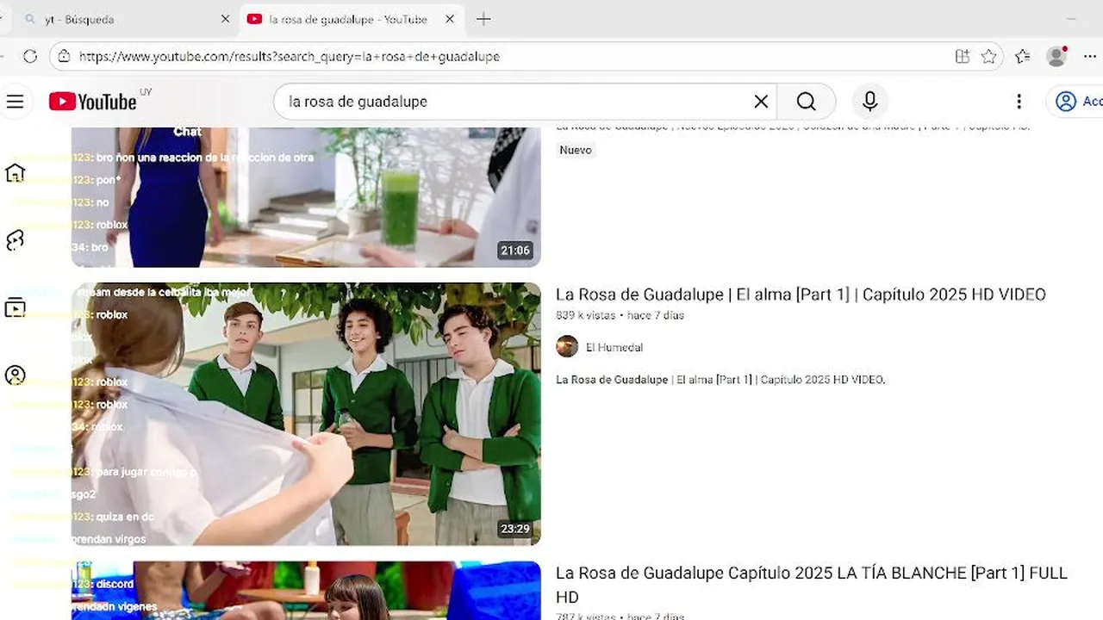Clear the search box with X icon
Screen dimensions: 1103x620
point(761,102)
